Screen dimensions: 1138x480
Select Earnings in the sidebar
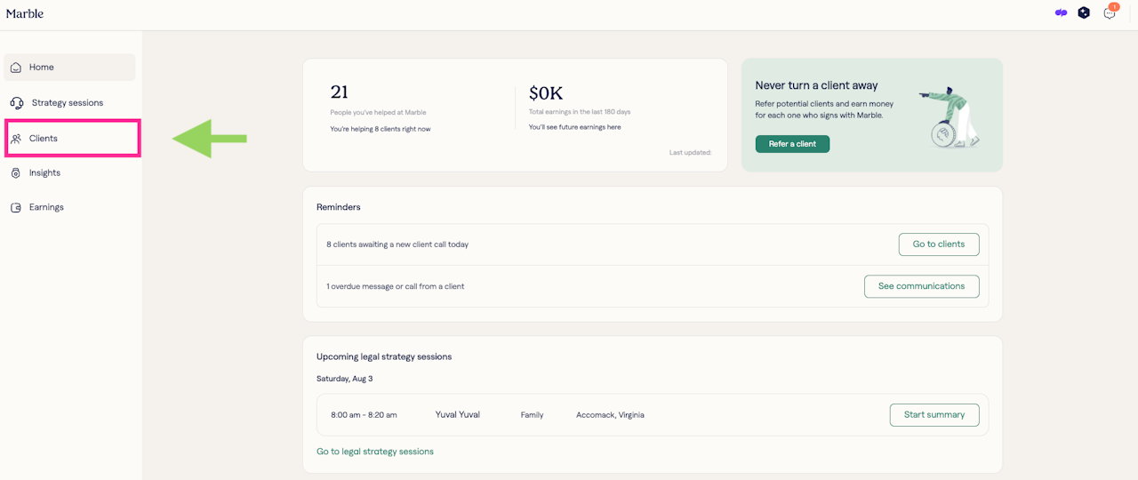[x=46, y=207]
